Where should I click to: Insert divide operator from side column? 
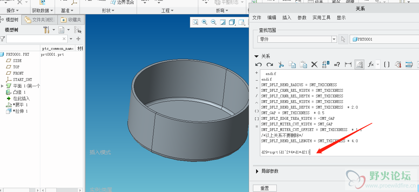click(x=257, y=95)
